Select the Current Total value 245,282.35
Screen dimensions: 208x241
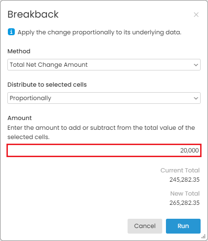click(184, 179)
